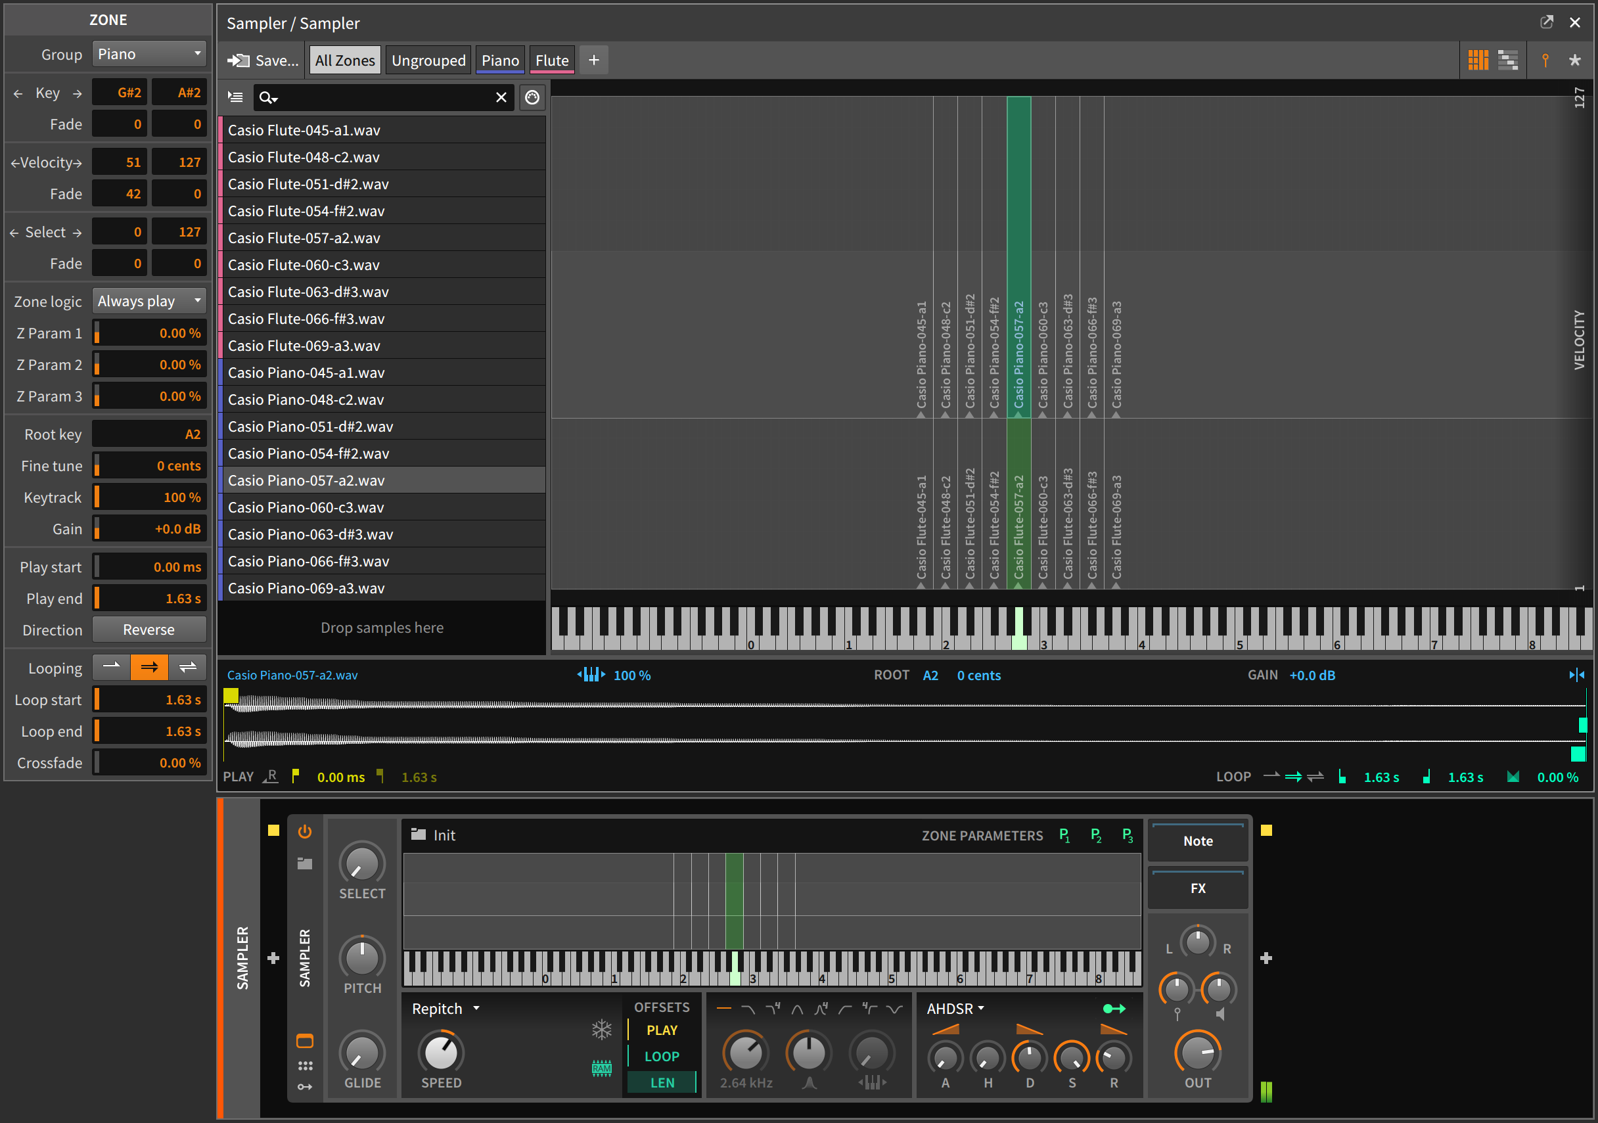Open the Group dropdown set to Piano
Image resolution: width=1598 pixels, height=1123 pixels.
tap(149, 55)
